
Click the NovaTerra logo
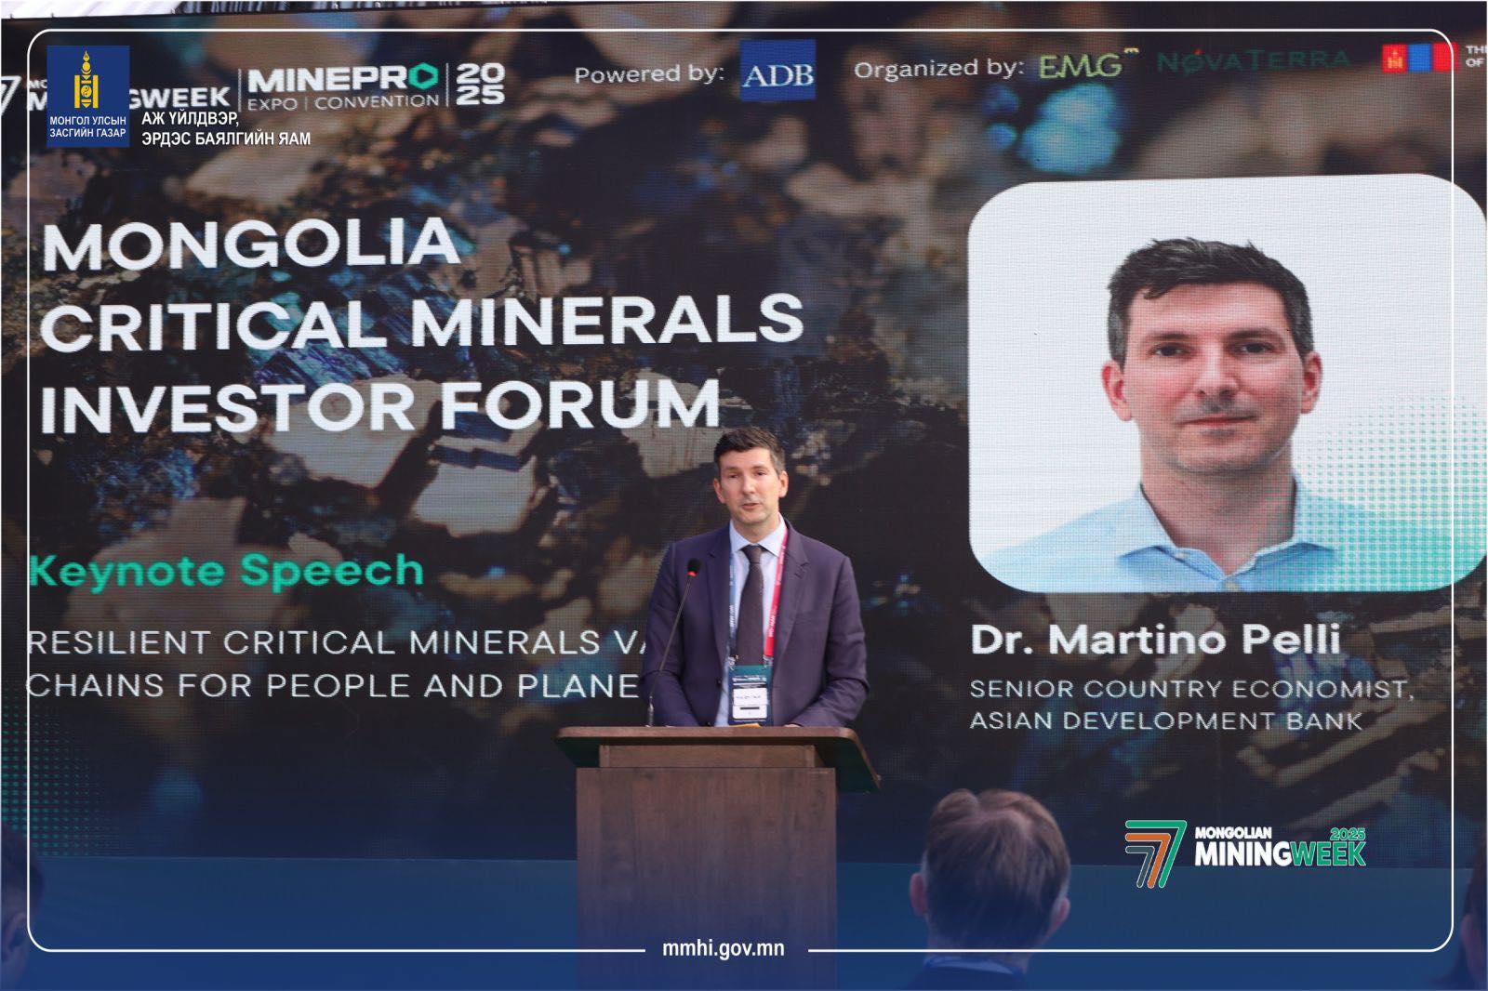[1254, 61]
